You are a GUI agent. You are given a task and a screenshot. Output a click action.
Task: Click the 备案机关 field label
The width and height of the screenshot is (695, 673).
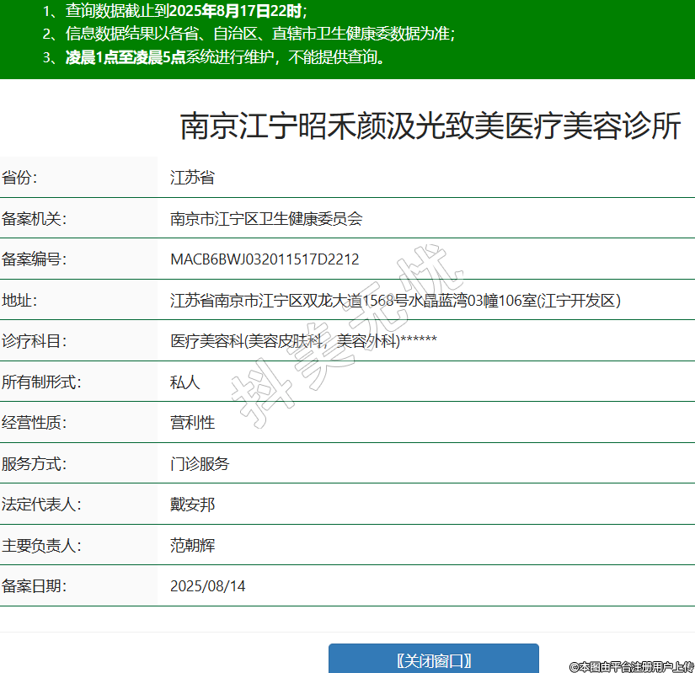[x=34, y=219]
